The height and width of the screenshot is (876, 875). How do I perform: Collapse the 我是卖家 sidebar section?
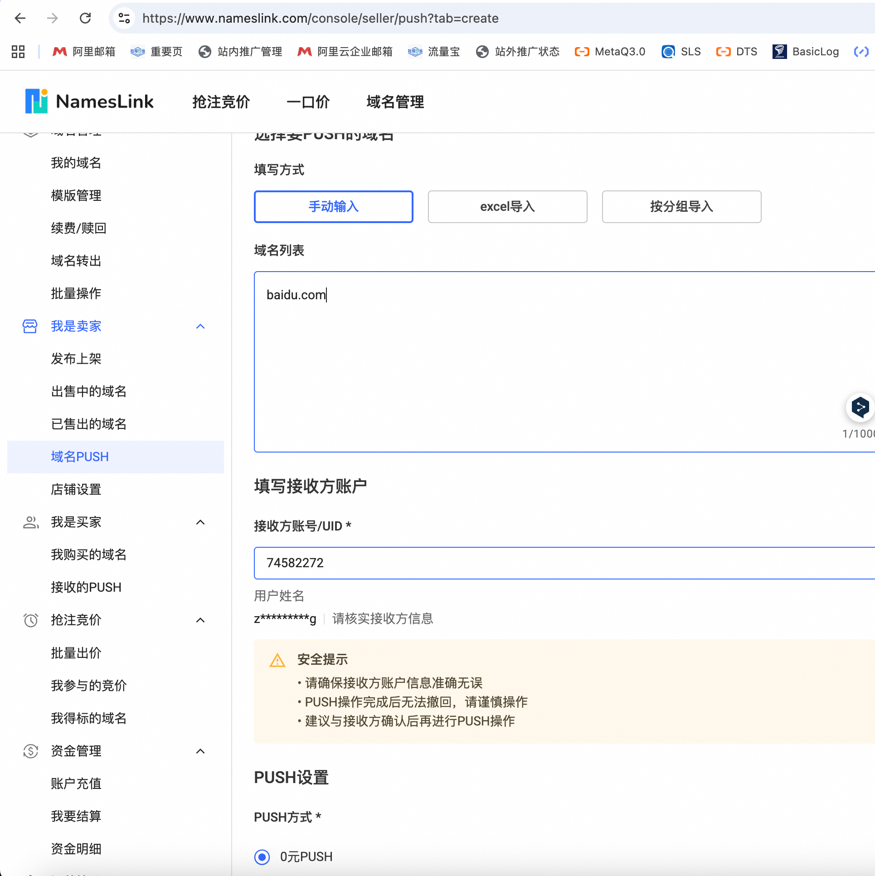pos(200,326)
